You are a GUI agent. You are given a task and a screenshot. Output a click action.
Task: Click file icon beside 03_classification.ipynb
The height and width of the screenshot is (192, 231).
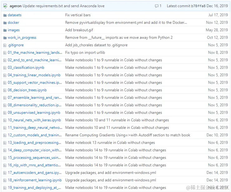pos(5,68)
